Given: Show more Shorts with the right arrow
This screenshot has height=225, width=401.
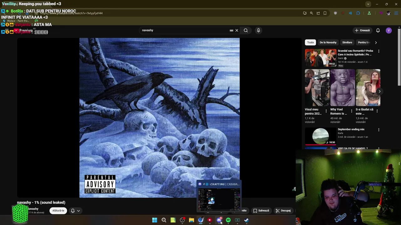Looking at the screenshot, I should tap(379, 92).
